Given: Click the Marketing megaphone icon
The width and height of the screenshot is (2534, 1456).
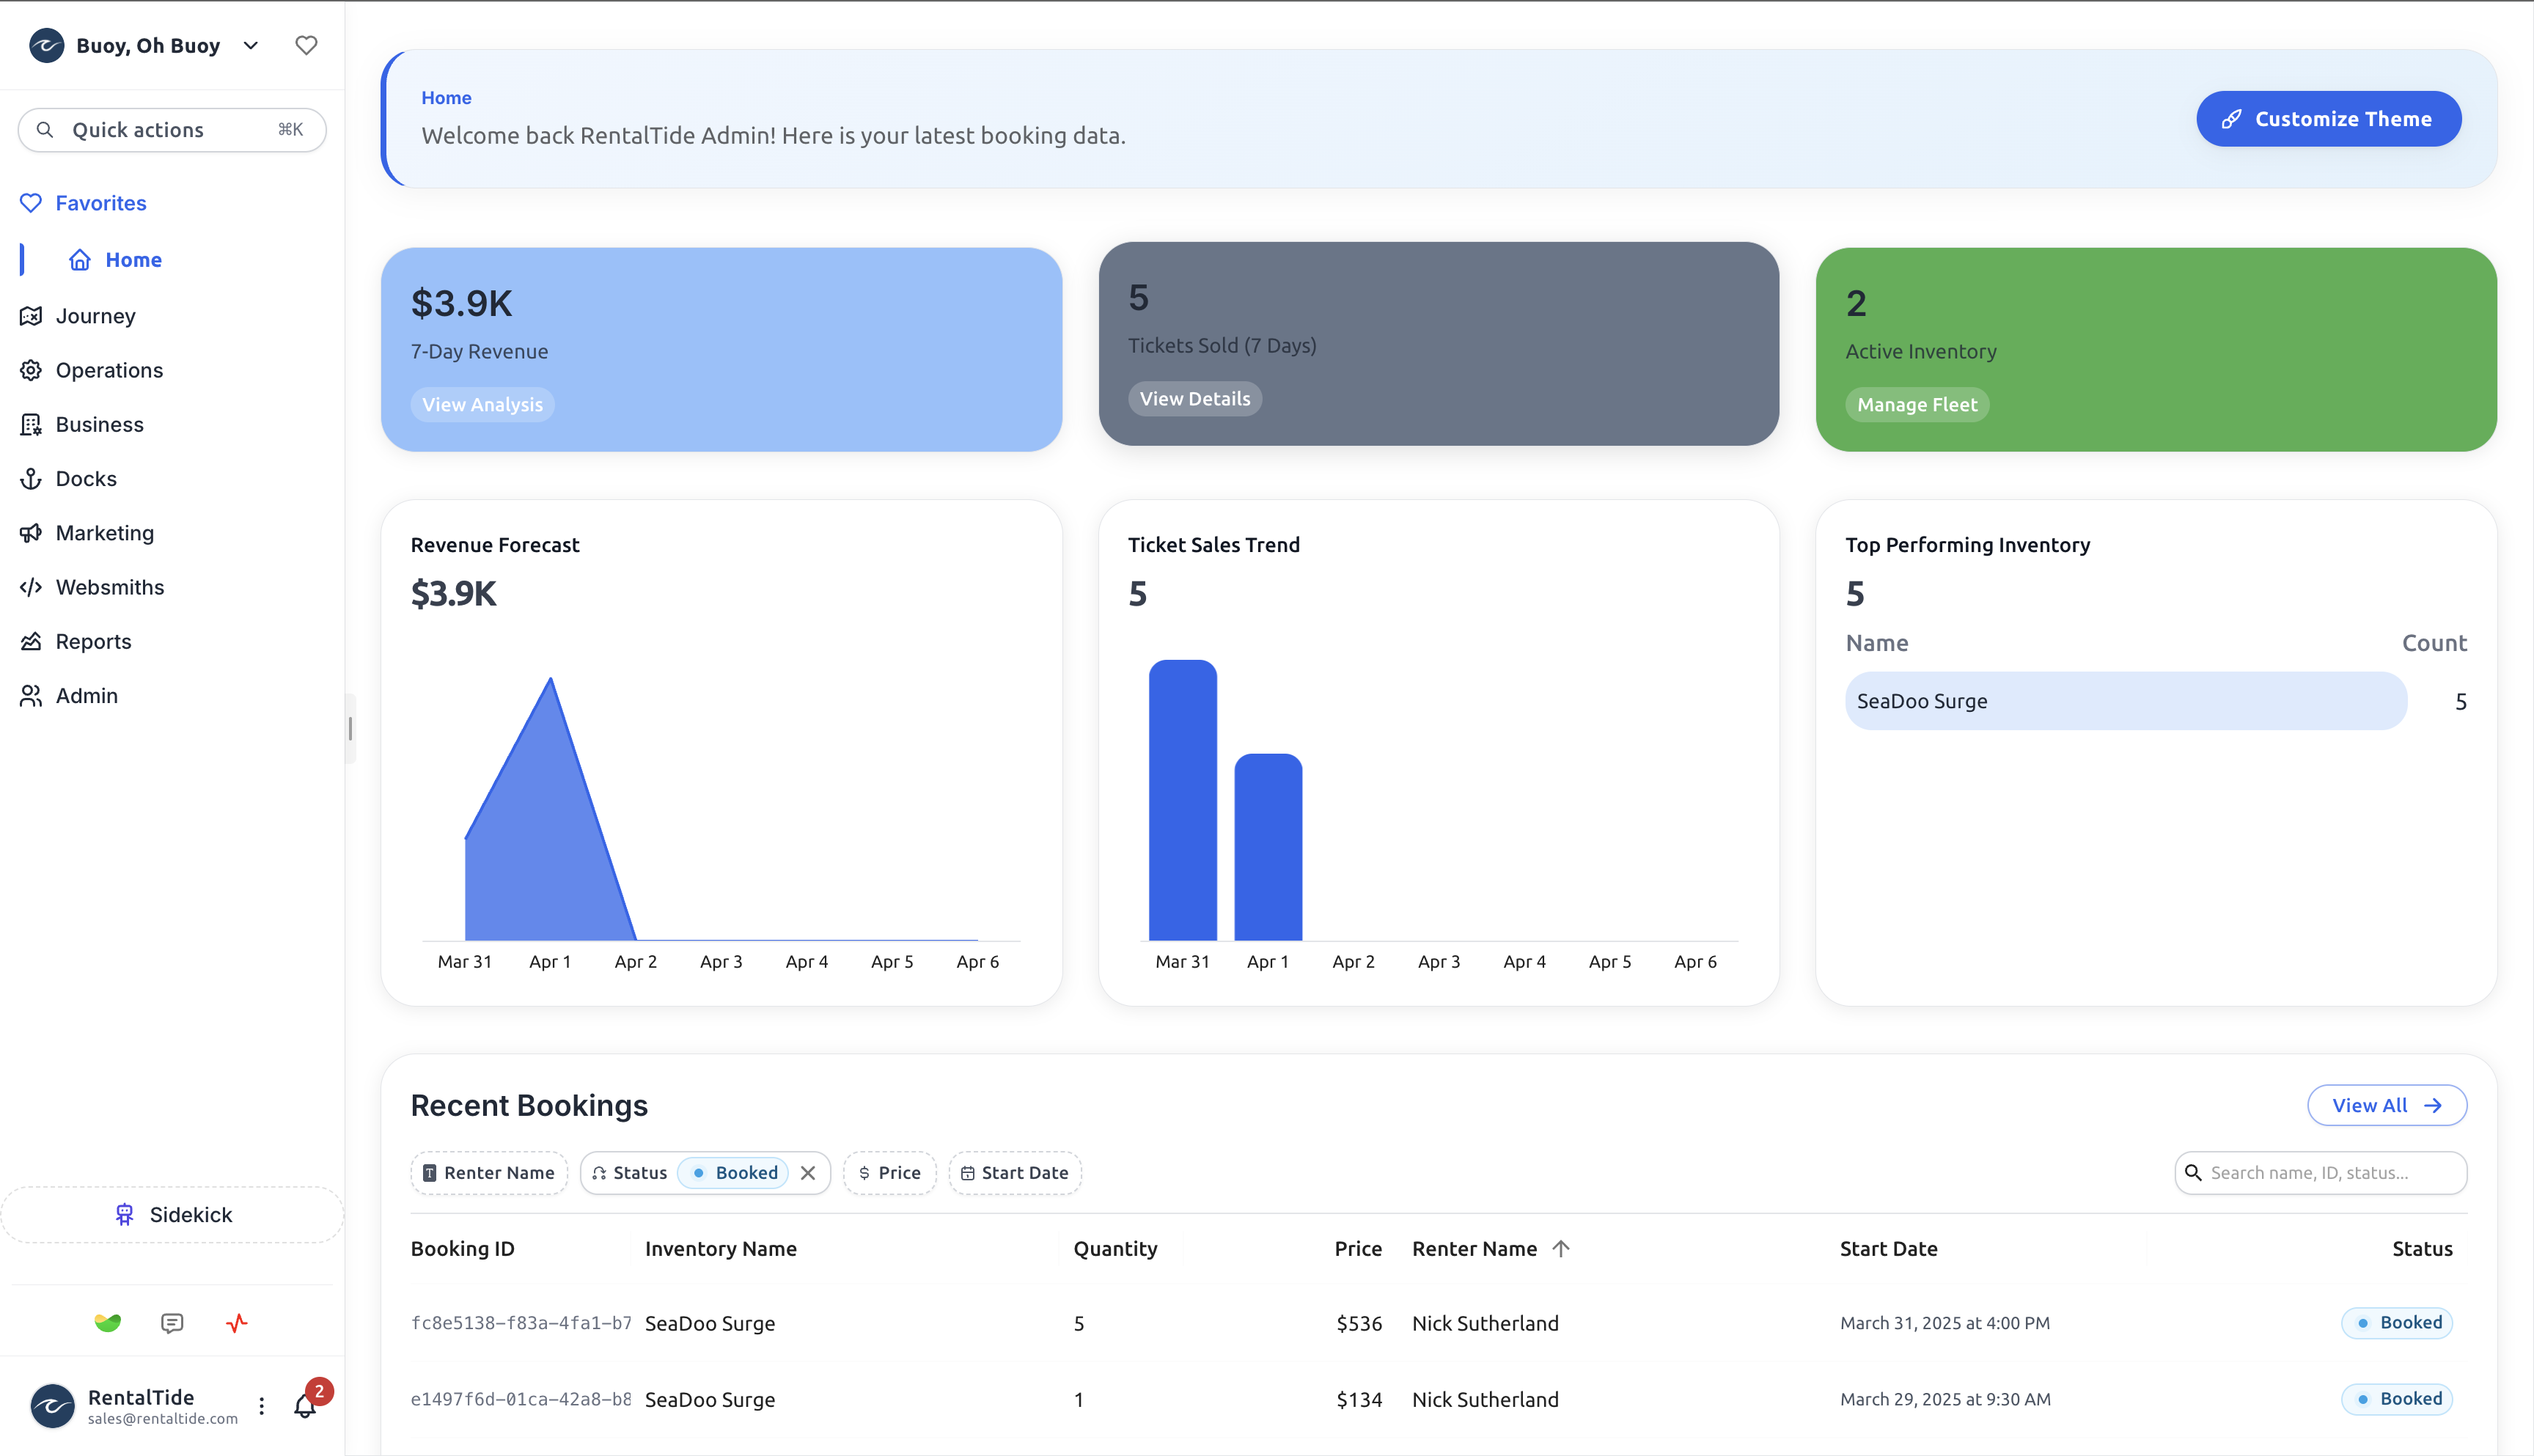Looking at the screenshot, I should tap(31, 533).
